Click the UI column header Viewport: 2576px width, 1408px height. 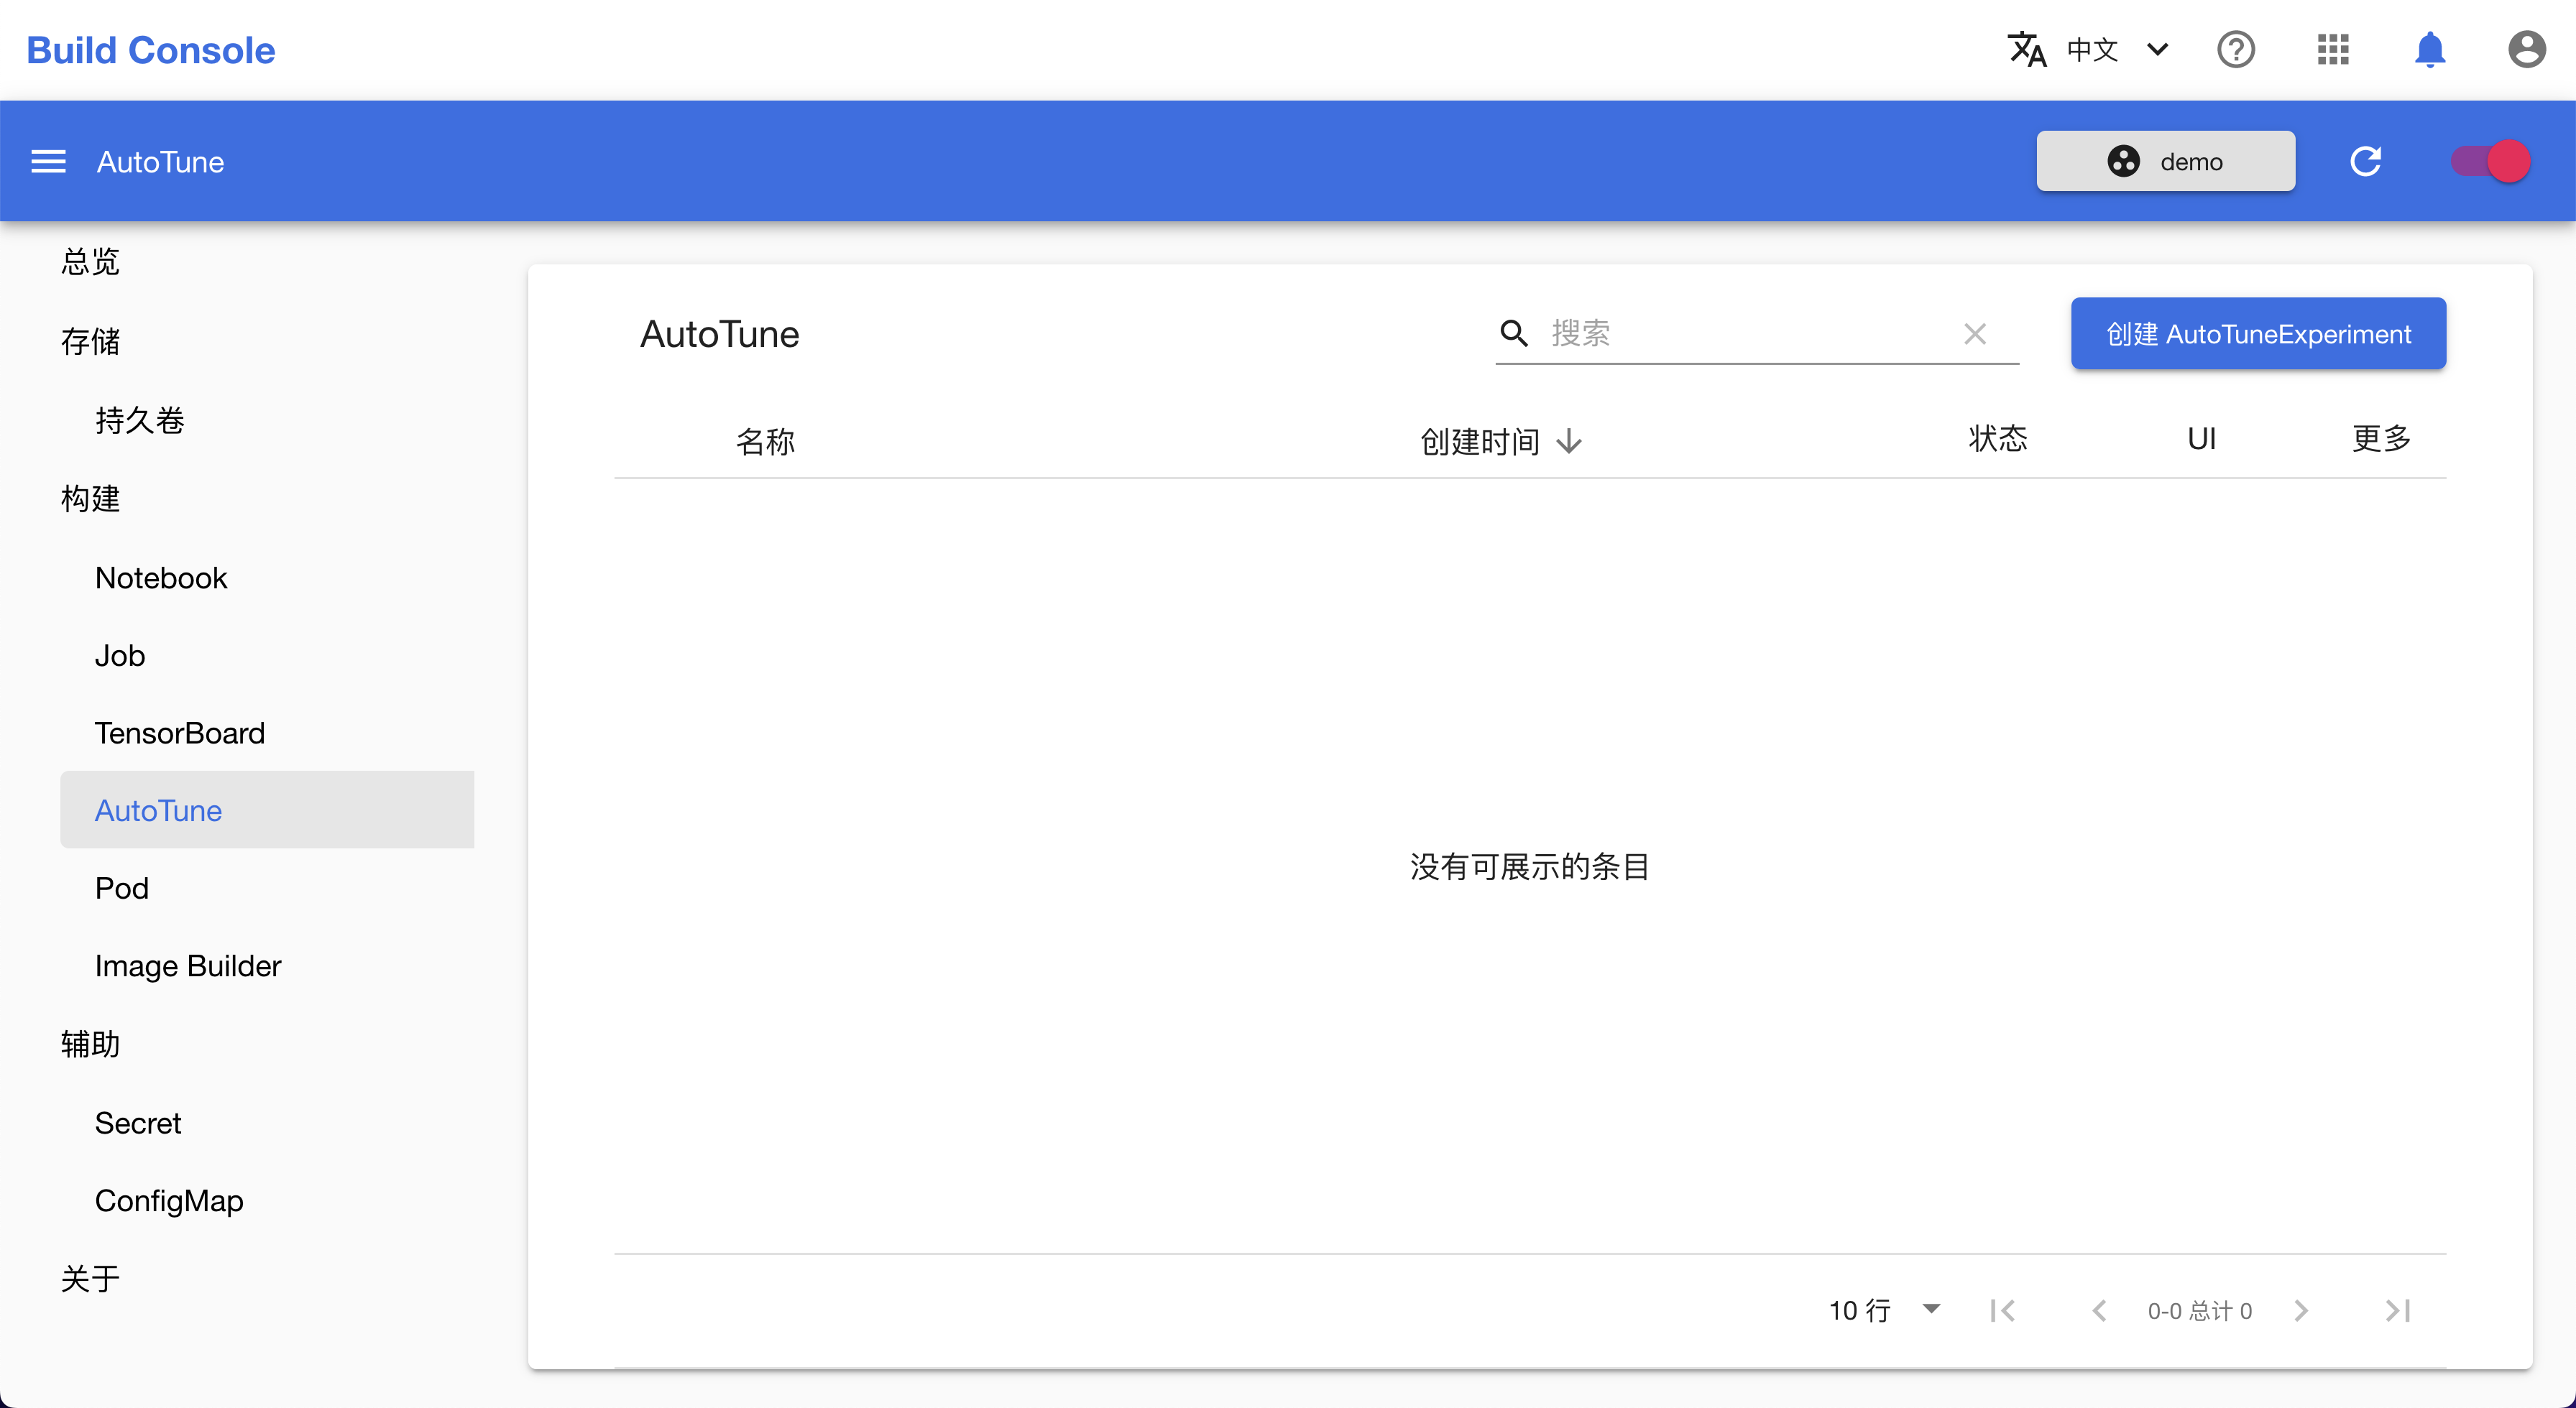click(2202, 439)
